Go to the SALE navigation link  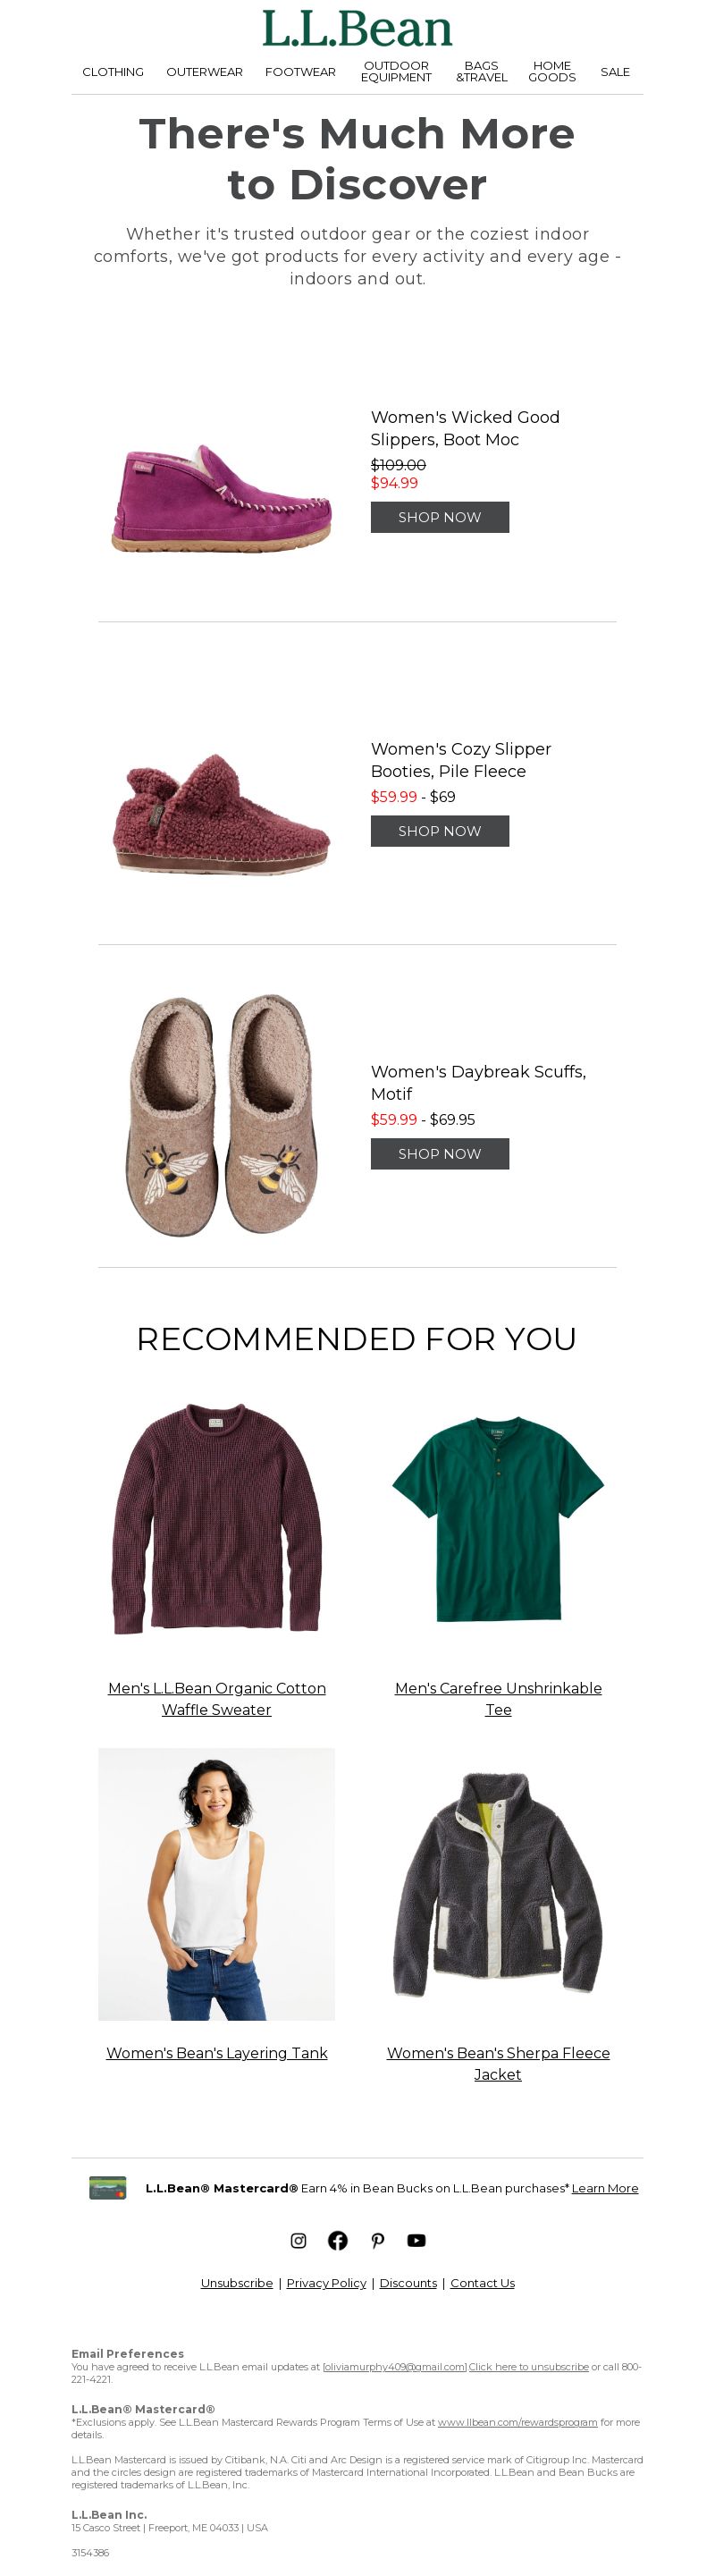pyautogui.click(x=615, y=72)
